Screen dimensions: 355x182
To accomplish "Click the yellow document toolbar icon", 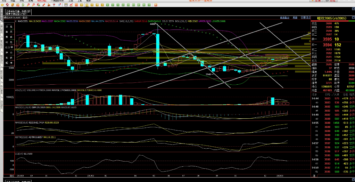I will pos(12,5).
